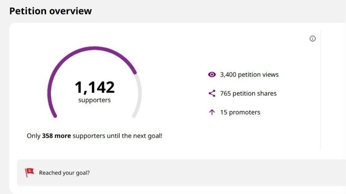The image size is (346, 194).
Task: Click the "Petition overview" heading
Action: pyautogui.click(x=51, y=11)
